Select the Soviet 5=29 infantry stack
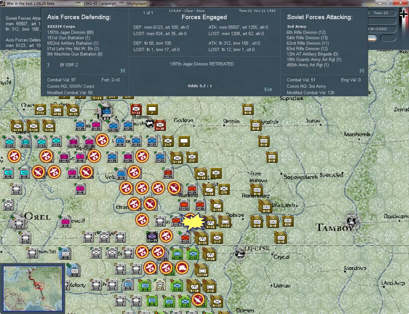This screenshot has width=409, height=314. click(x=33, y=126)
